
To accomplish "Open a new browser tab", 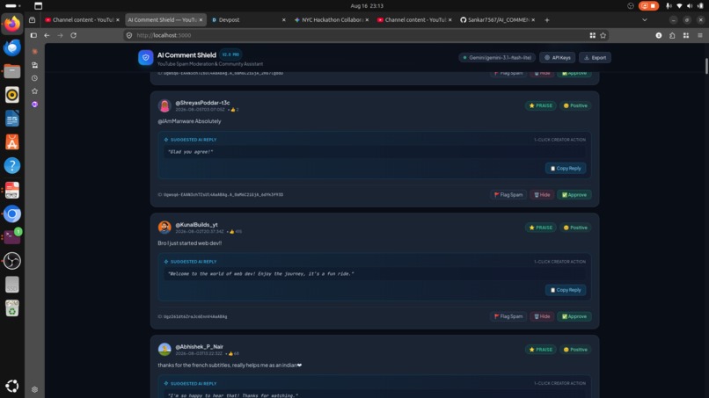I will [546, 20].
